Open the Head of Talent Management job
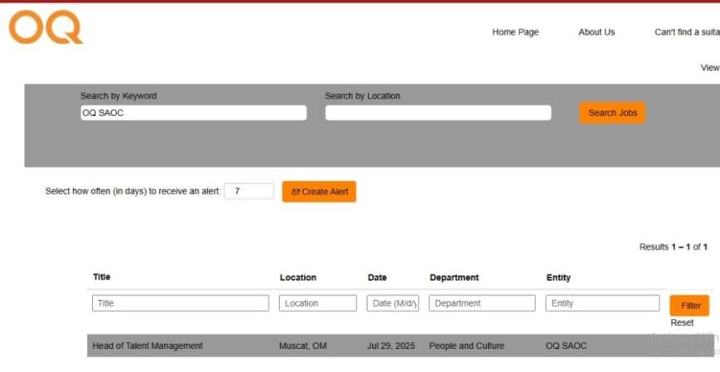 click(x=147, y=346)
